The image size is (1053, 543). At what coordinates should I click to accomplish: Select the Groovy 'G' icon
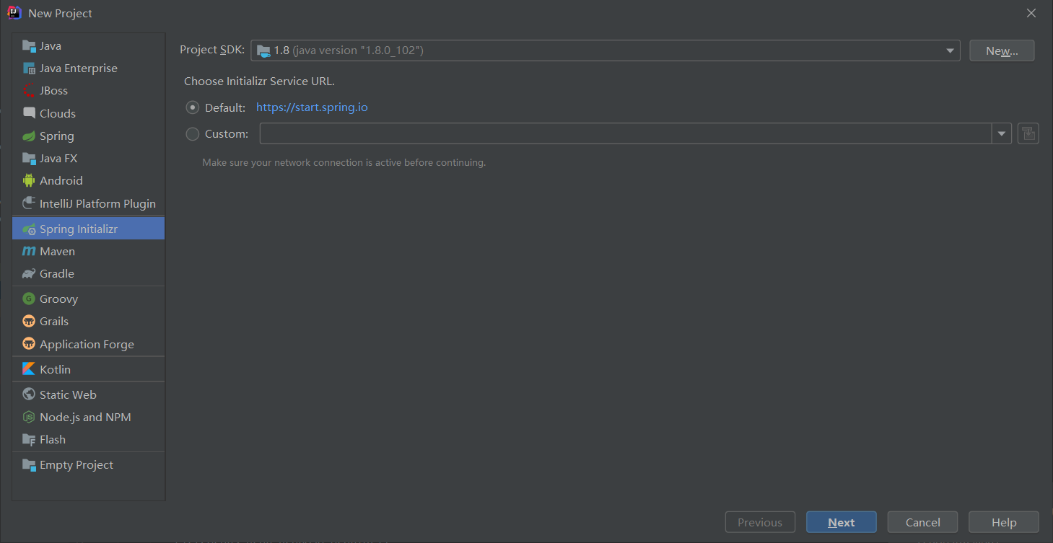click(29, 299)
